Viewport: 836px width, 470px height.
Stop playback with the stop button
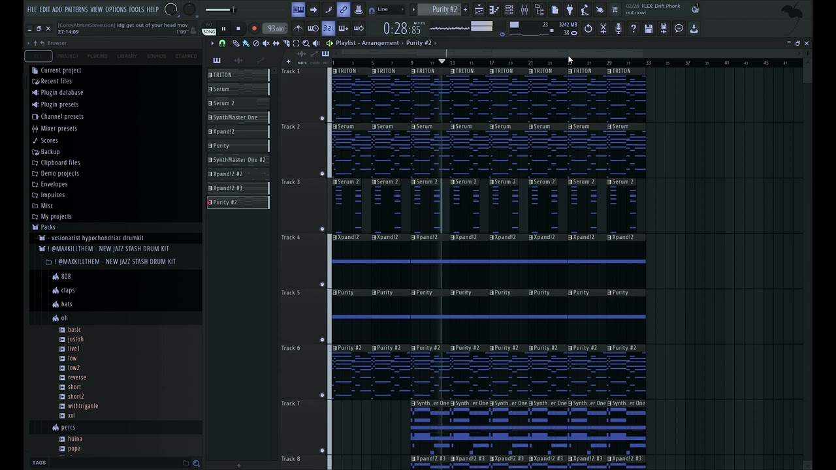click(x=238, y=29)
